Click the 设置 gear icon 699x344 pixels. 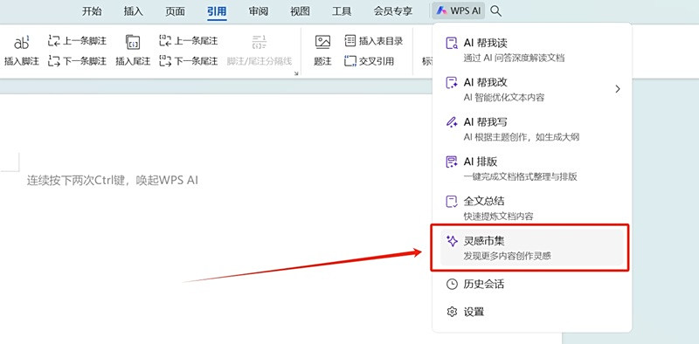pos(452,312)
